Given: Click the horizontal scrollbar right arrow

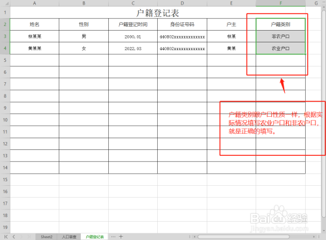Looking at the screenshot, I should pyautogui.click(x=314, y=237).
